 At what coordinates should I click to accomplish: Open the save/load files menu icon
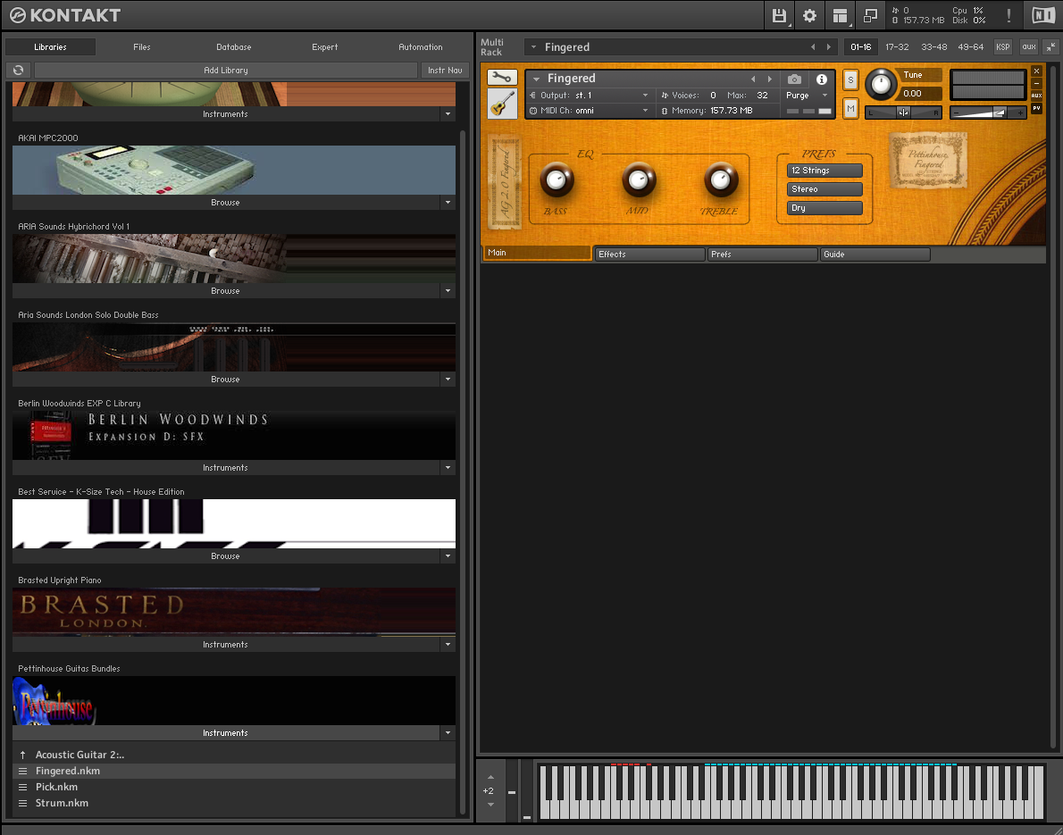tap(779, 15)
